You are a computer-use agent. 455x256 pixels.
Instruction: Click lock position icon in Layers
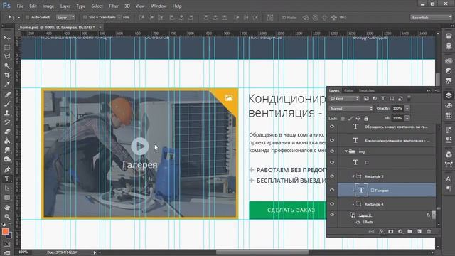[x=358, y=119]
